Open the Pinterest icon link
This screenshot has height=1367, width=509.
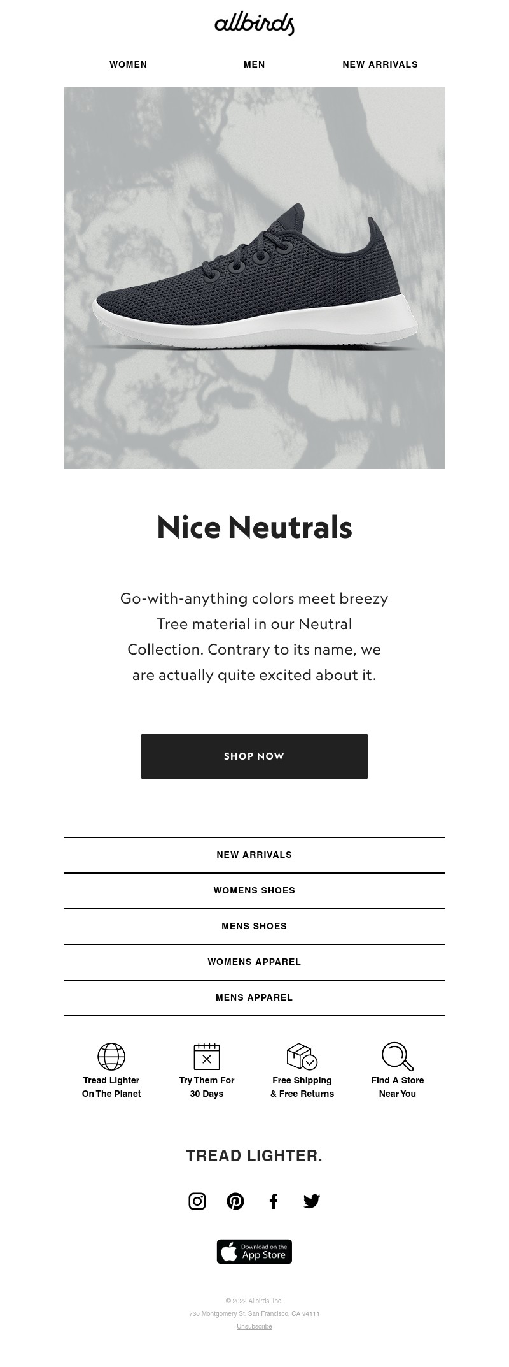(x=235, y=1201)
